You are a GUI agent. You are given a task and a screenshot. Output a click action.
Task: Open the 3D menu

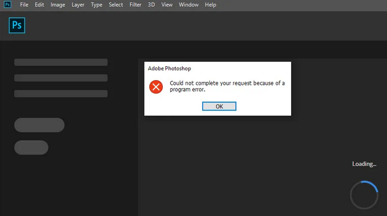(x=151, y=4)
